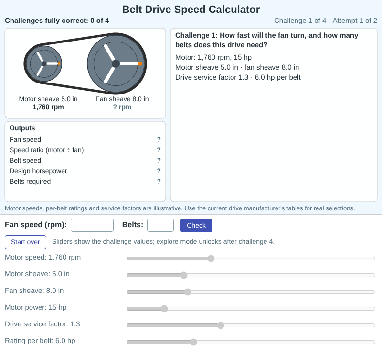
Task: Click 'Drive service factor 1.3 · 6.0 hp per belt' line
Action: pos(238,77)
